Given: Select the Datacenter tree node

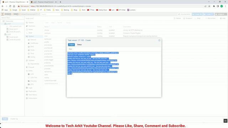Looking at the screenshot, I should pos(9,21).
